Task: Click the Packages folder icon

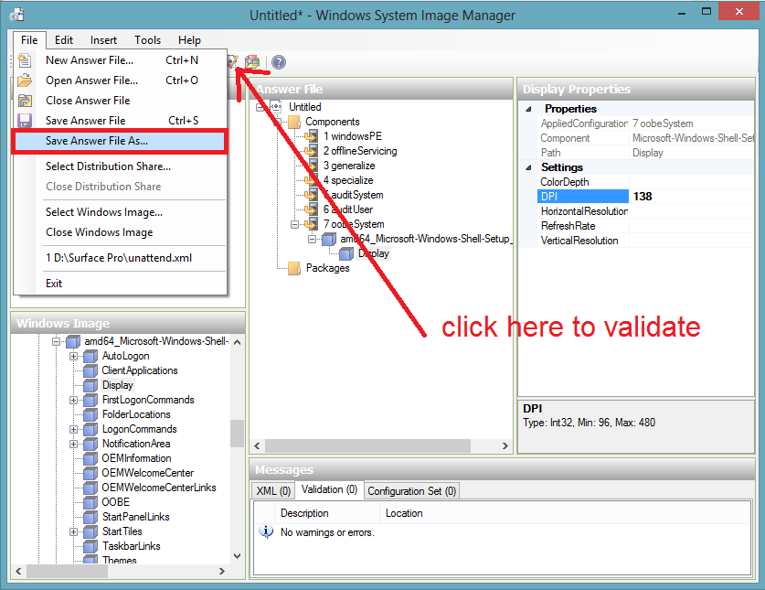Action: 294,268
